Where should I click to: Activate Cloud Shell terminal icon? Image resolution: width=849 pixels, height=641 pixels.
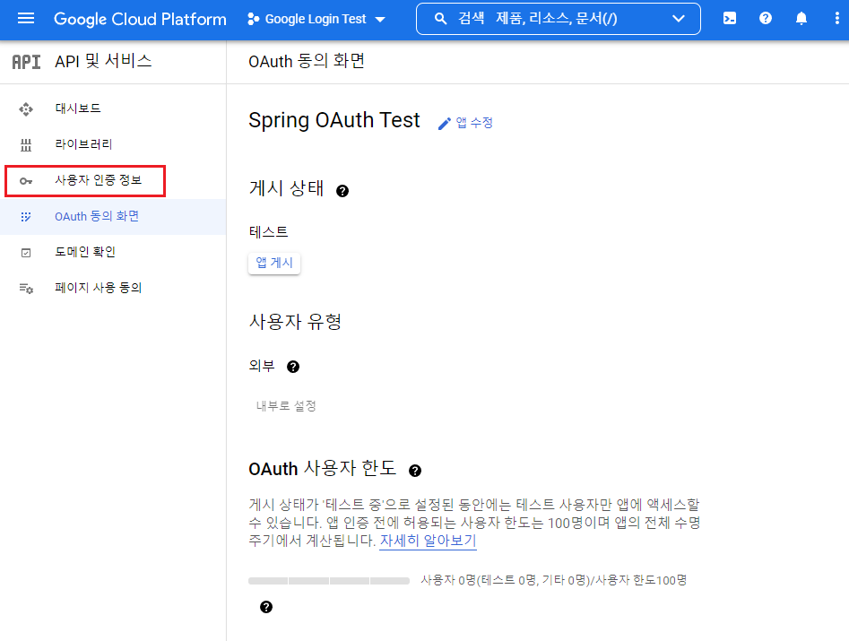click(730, 19)
